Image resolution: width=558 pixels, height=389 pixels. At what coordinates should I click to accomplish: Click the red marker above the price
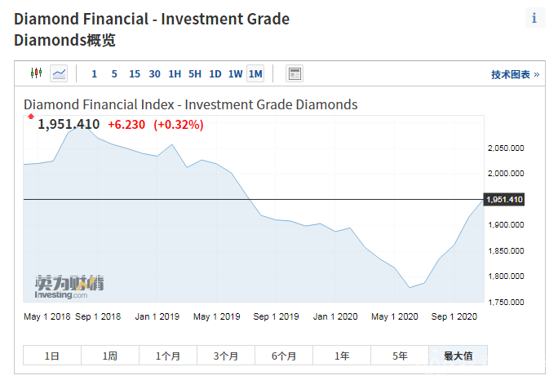coord(31,117)
